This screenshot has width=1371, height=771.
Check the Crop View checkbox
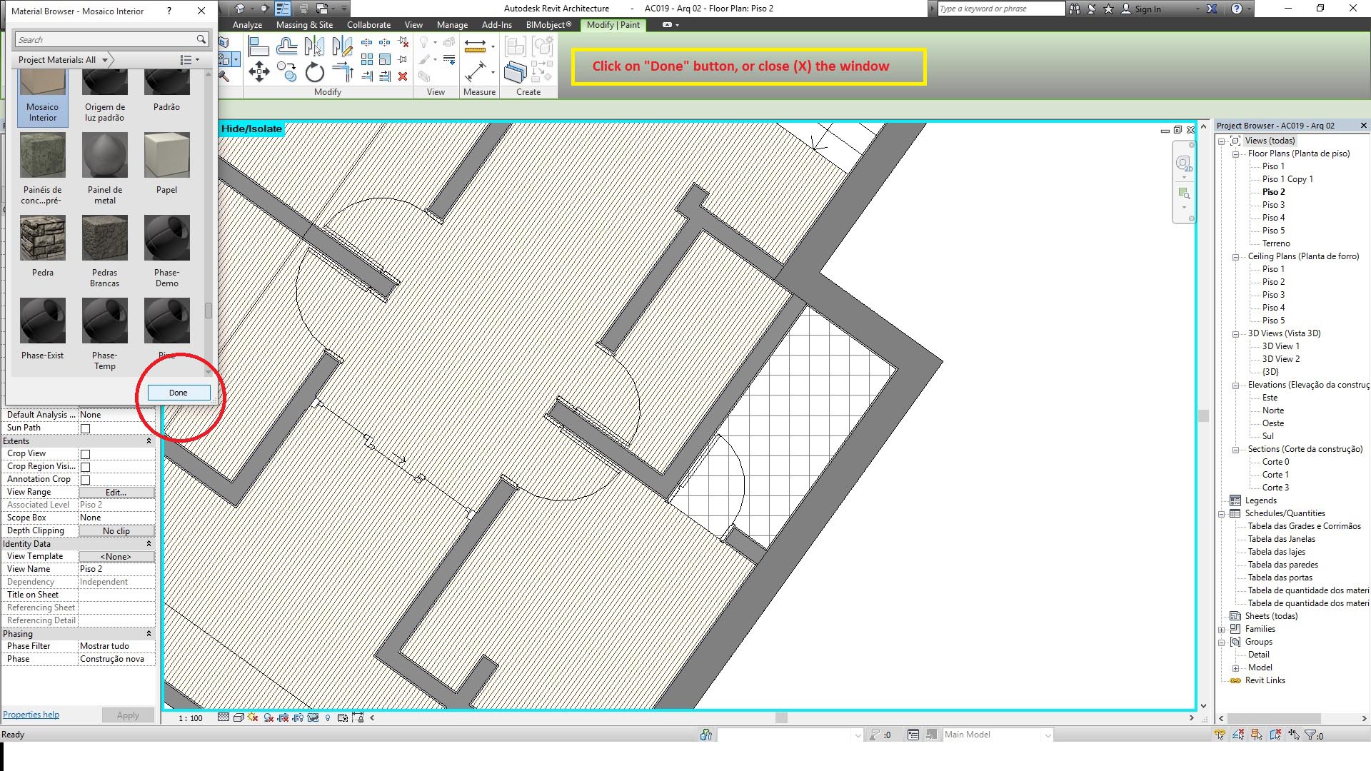tap(86, 454)
